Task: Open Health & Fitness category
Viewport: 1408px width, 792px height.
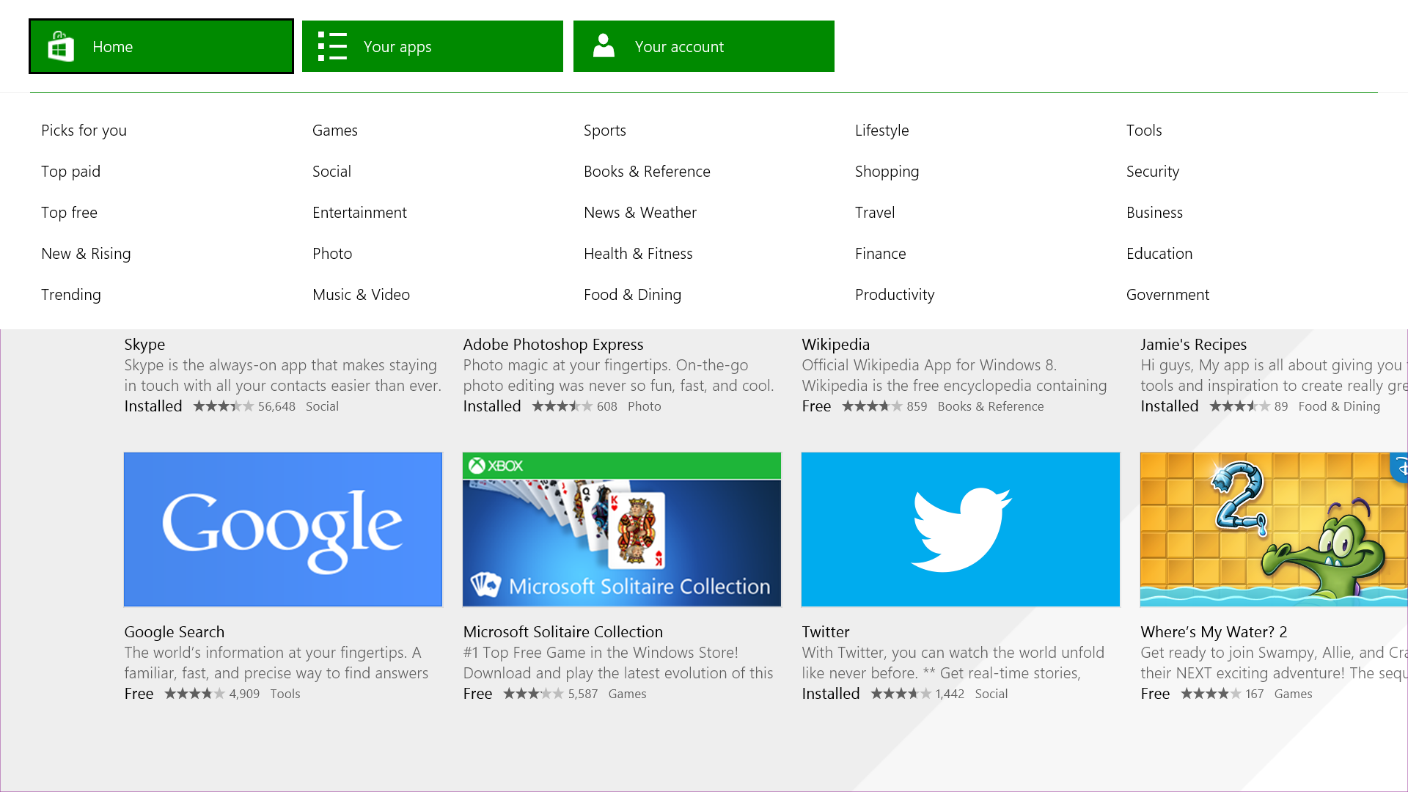Action: pos(638,254)
